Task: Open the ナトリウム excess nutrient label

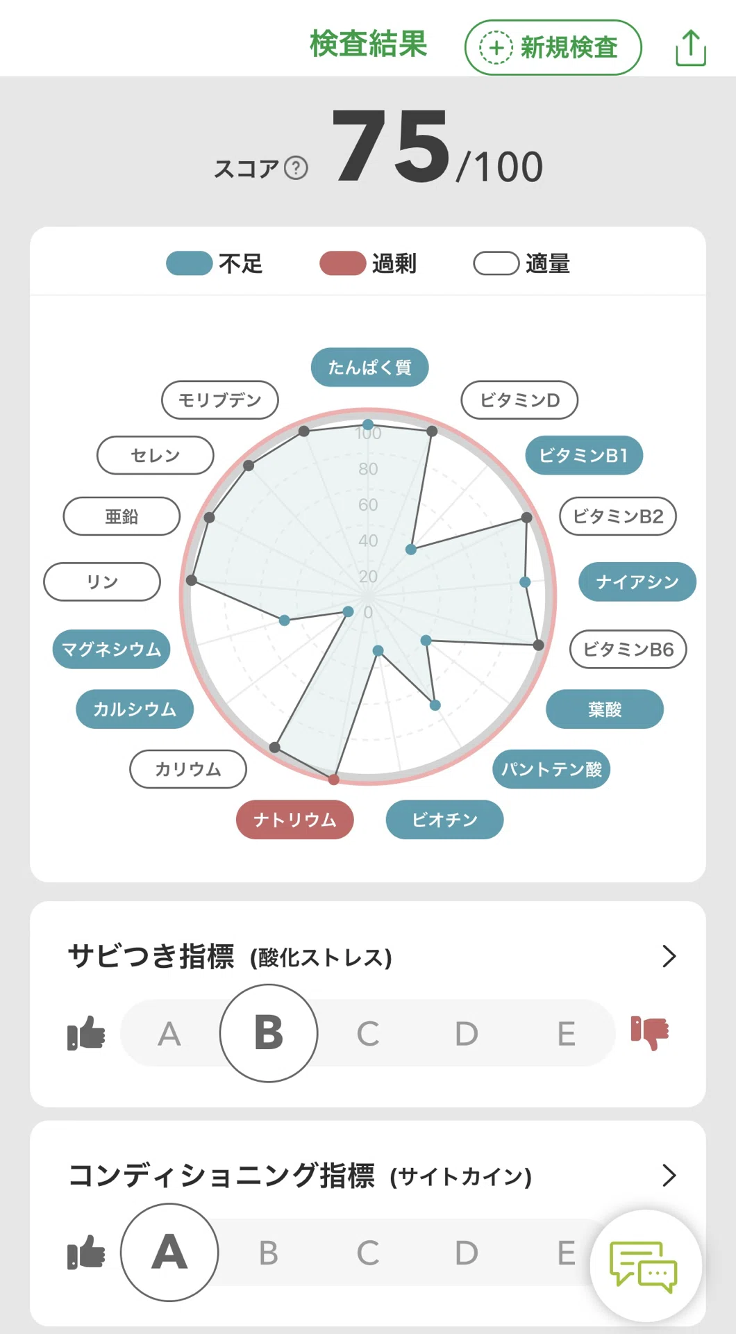Action: click(x=295, y=820)
